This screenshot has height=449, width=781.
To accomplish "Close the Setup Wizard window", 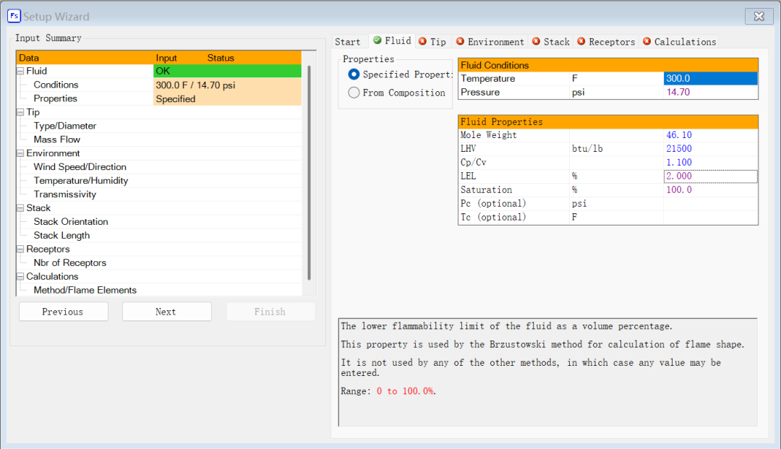I will [x=759, y=17].
